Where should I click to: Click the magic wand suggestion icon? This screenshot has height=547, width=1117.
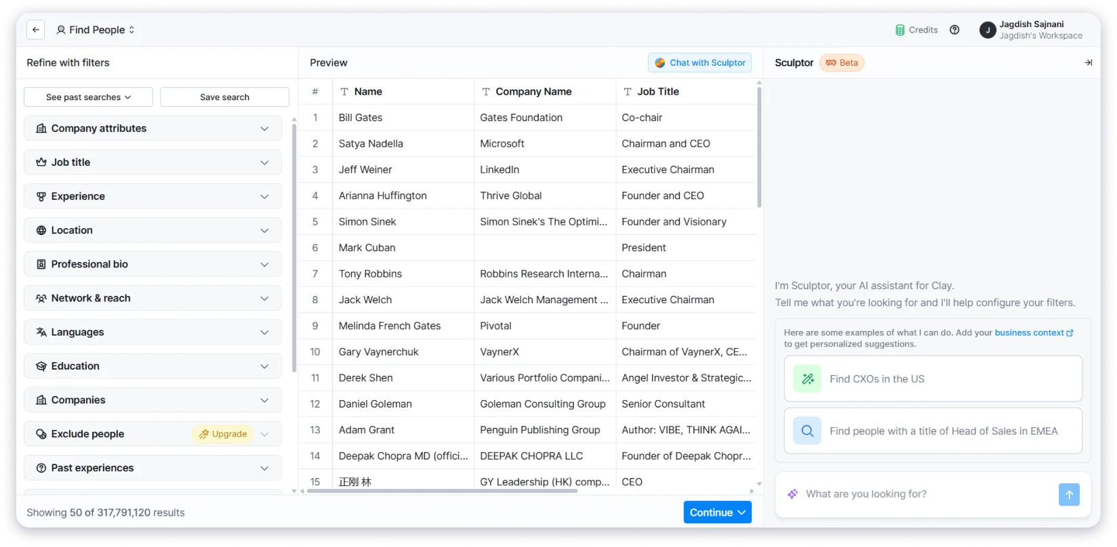click(x=807, y=379)
